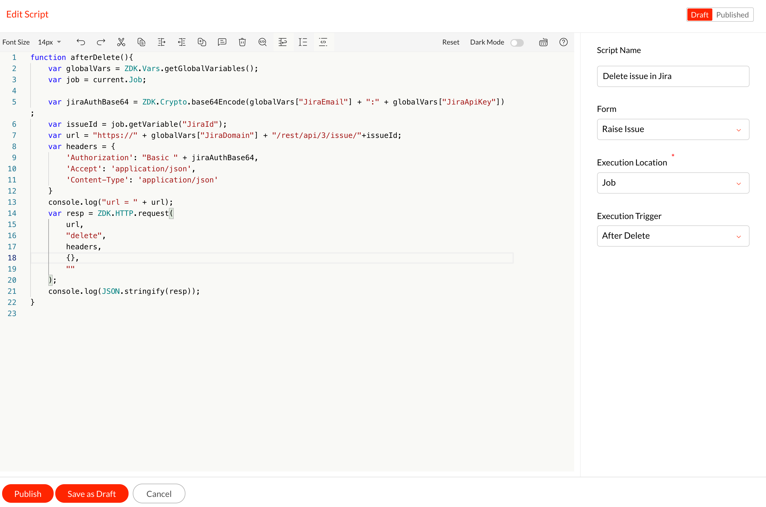Cut selection with scissors icon
766x507 pixels.
[121, 42]
